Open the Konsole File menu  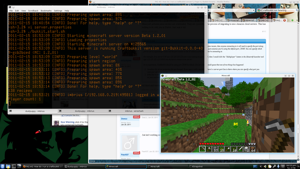[11, 11]
